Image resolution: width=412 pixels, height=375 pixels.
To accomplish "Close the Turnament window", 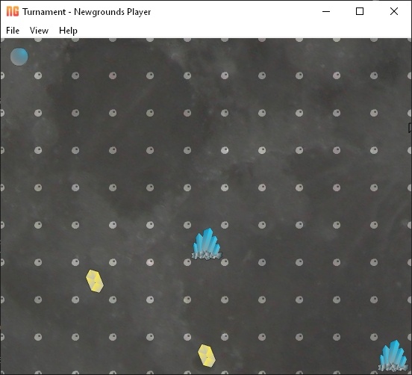I will pyautogui.click(x=394, y=11).
